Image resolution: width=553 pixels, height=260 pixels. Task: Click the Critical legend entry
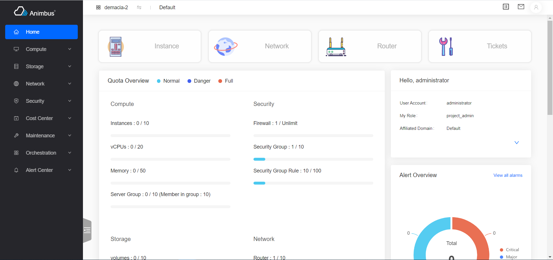pyautogui.click(x=509, y=250)
